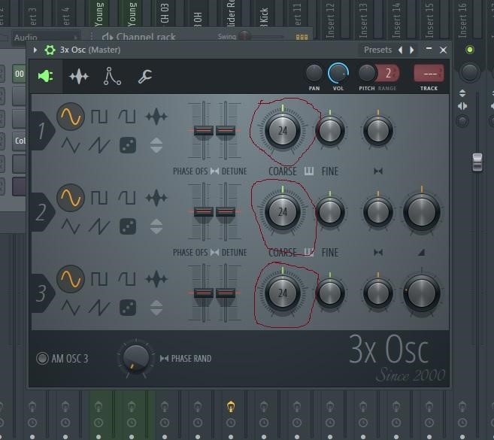494x440 pixels.
Task: Click the mixer track volume fader handle
Action: (x=477, y=162)
